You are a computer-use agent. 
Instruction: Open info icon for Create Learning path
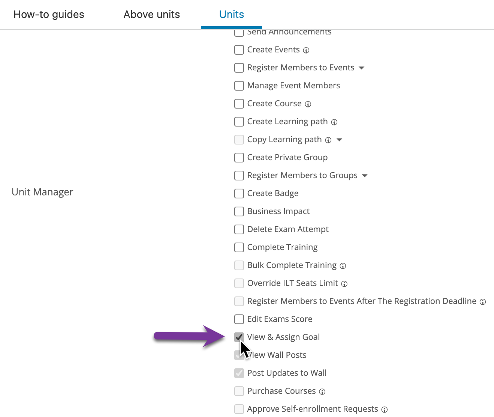coord(334,122)
